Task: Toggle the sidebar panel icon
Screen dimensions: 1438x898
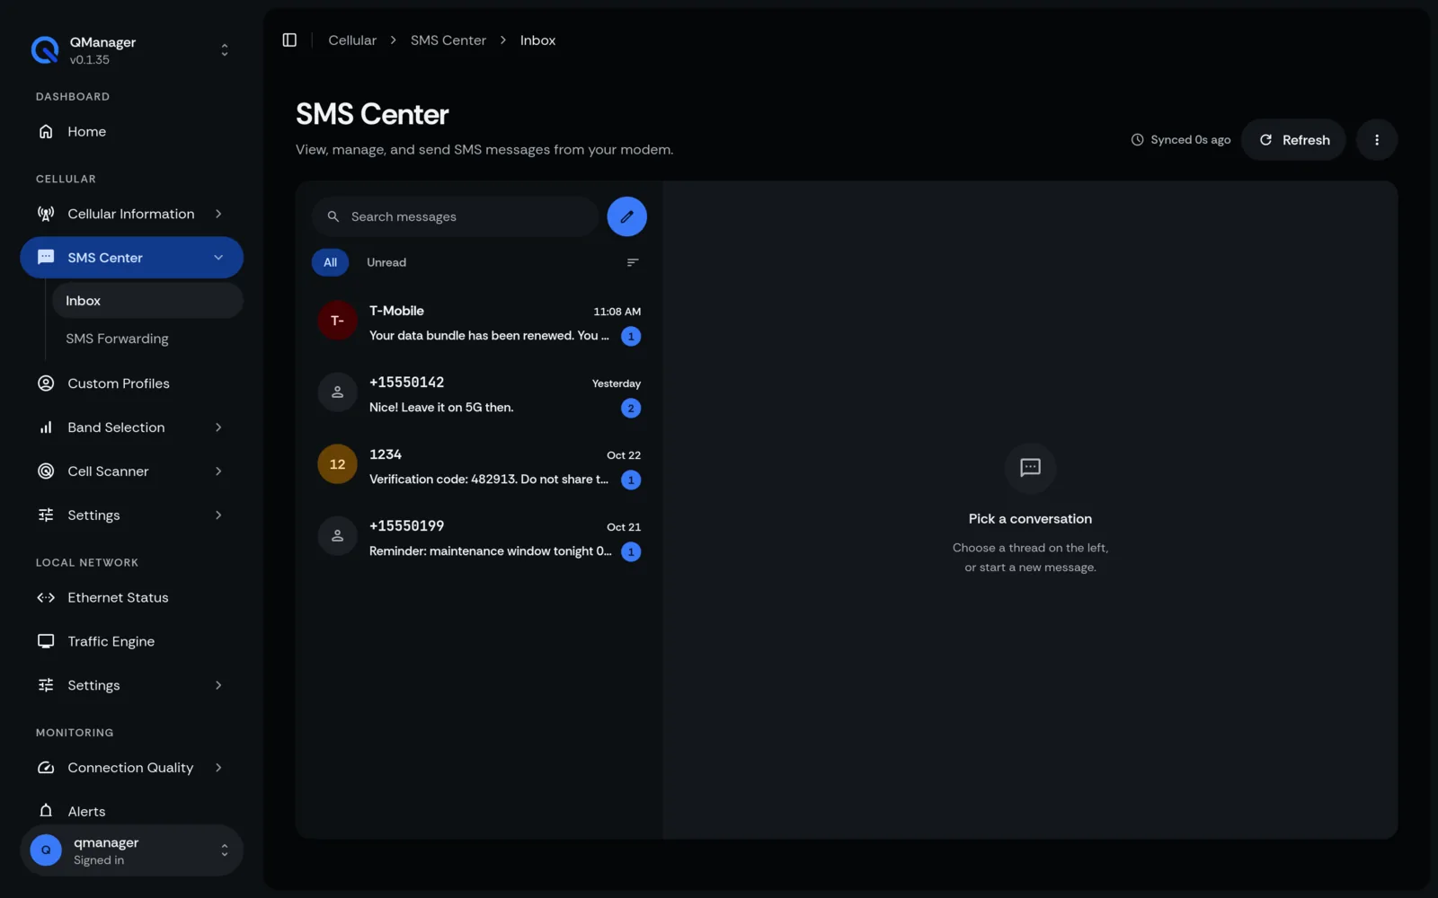Action: click(289, 40)
